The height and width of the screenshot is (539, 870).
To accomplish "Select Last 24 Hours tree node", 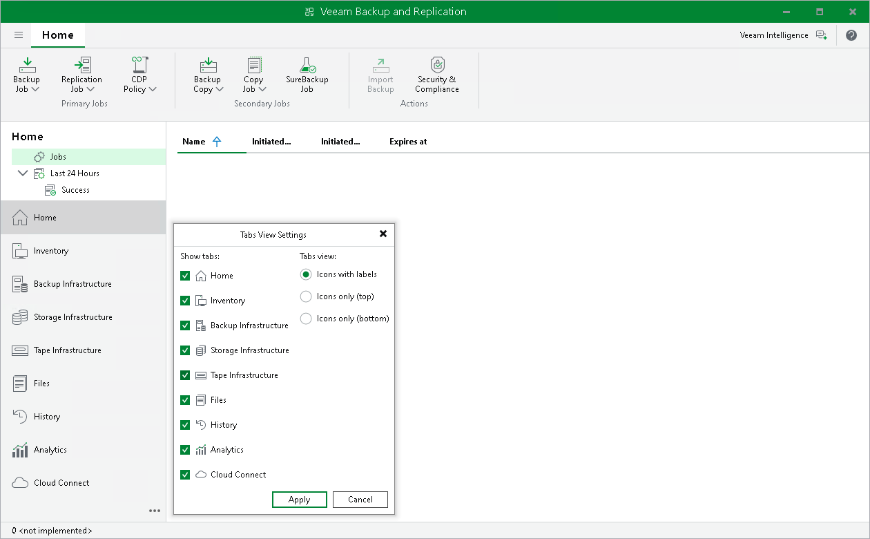I will (x=75, y=173).
